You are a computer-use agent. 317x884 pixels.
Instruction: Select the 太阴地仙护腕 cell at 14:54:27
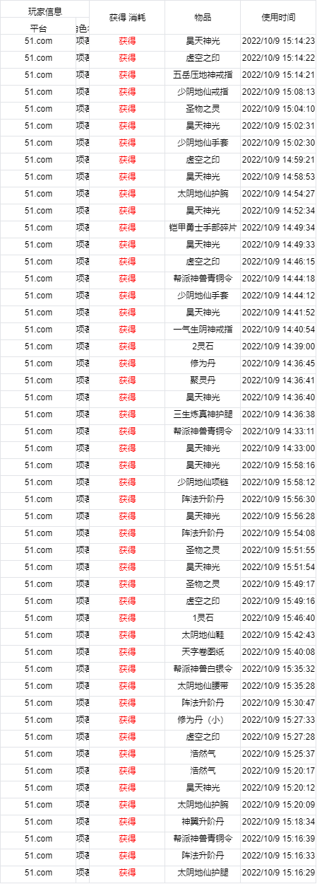203,194
